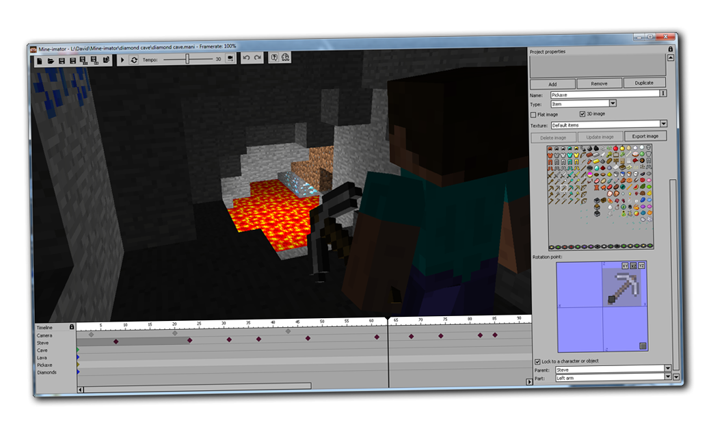Open a project with the folder icon
This screenshot has height=429, width=711.
(x=51, y=61)
